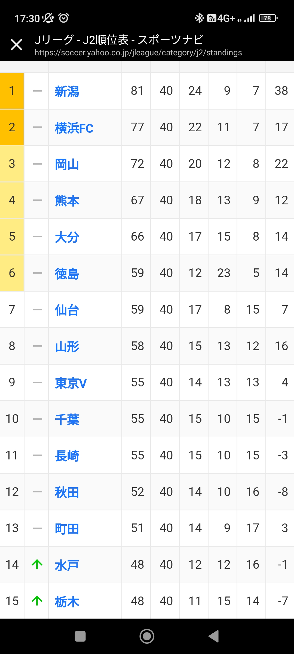This screenshot has height=654, width=294.
Task: Tap the Bluetooth status bar icon
Action: [199, 18]
